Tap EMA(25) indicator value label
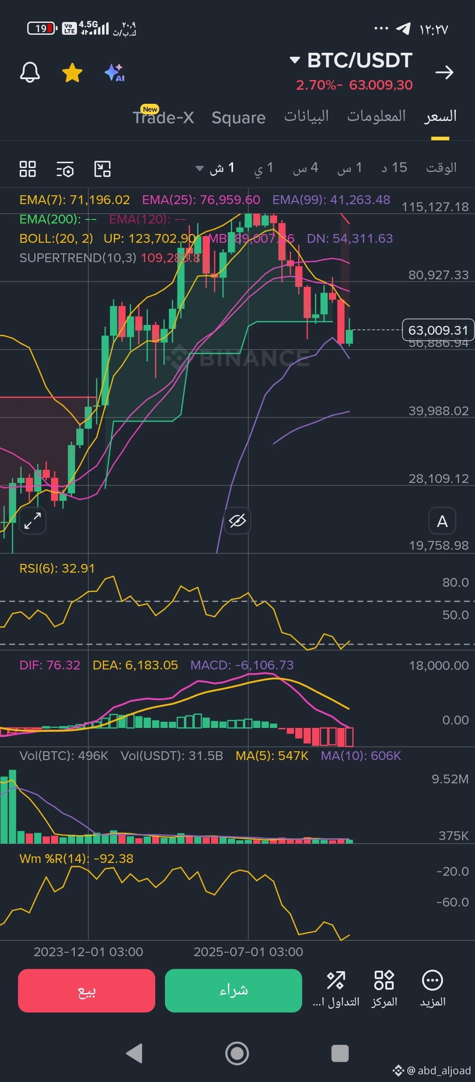This screenshot has height=1082, width=475. [x=201, y=200]
